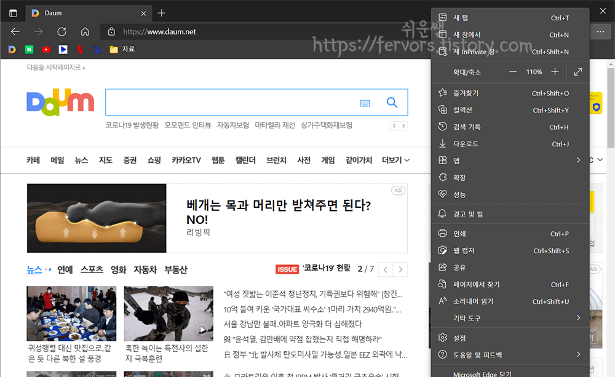The height and width of the screenshot is (377, 615).
Task: Go to previous issue with left arrow
Action: 386,269
